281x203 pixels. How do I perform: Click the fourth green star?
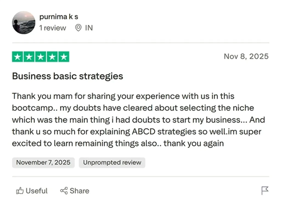click(x=52, y=57)
